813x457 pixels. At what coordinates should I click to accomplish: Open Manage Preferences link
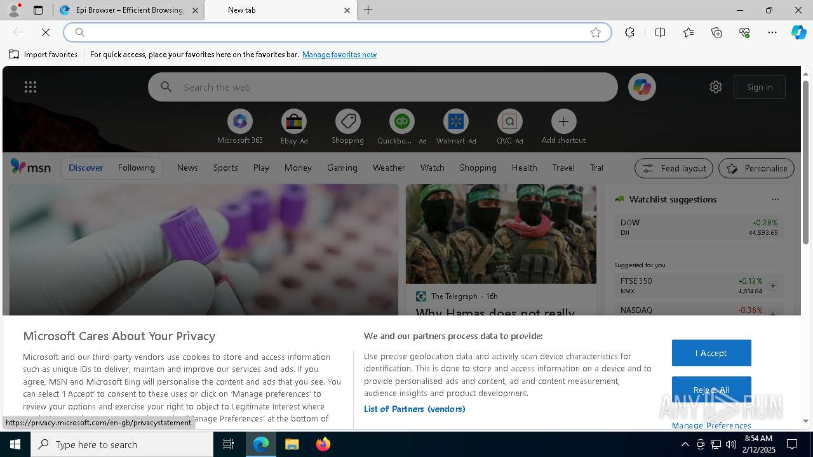[711, 425]
